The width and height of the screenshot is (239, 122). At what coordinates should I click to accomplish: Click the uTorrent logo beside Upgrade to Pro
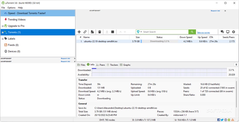point(6,26)
